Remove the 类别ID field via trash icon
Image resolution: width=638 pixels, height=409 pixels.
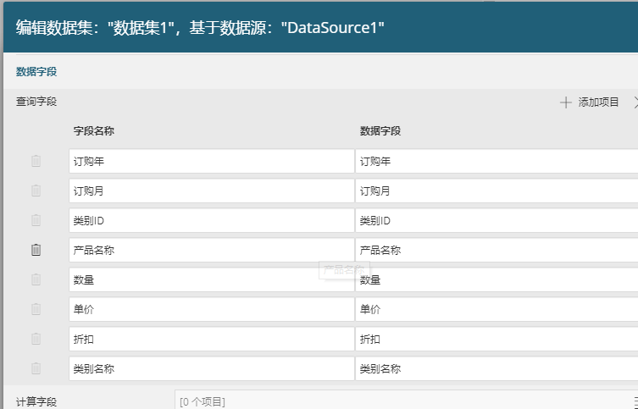(36, 220)
